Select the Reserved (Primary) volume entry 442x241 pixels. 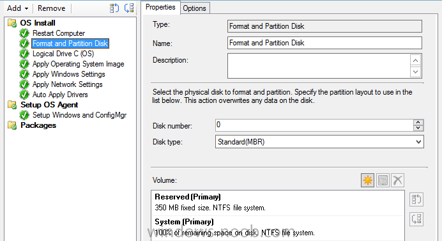pos(278,203)
